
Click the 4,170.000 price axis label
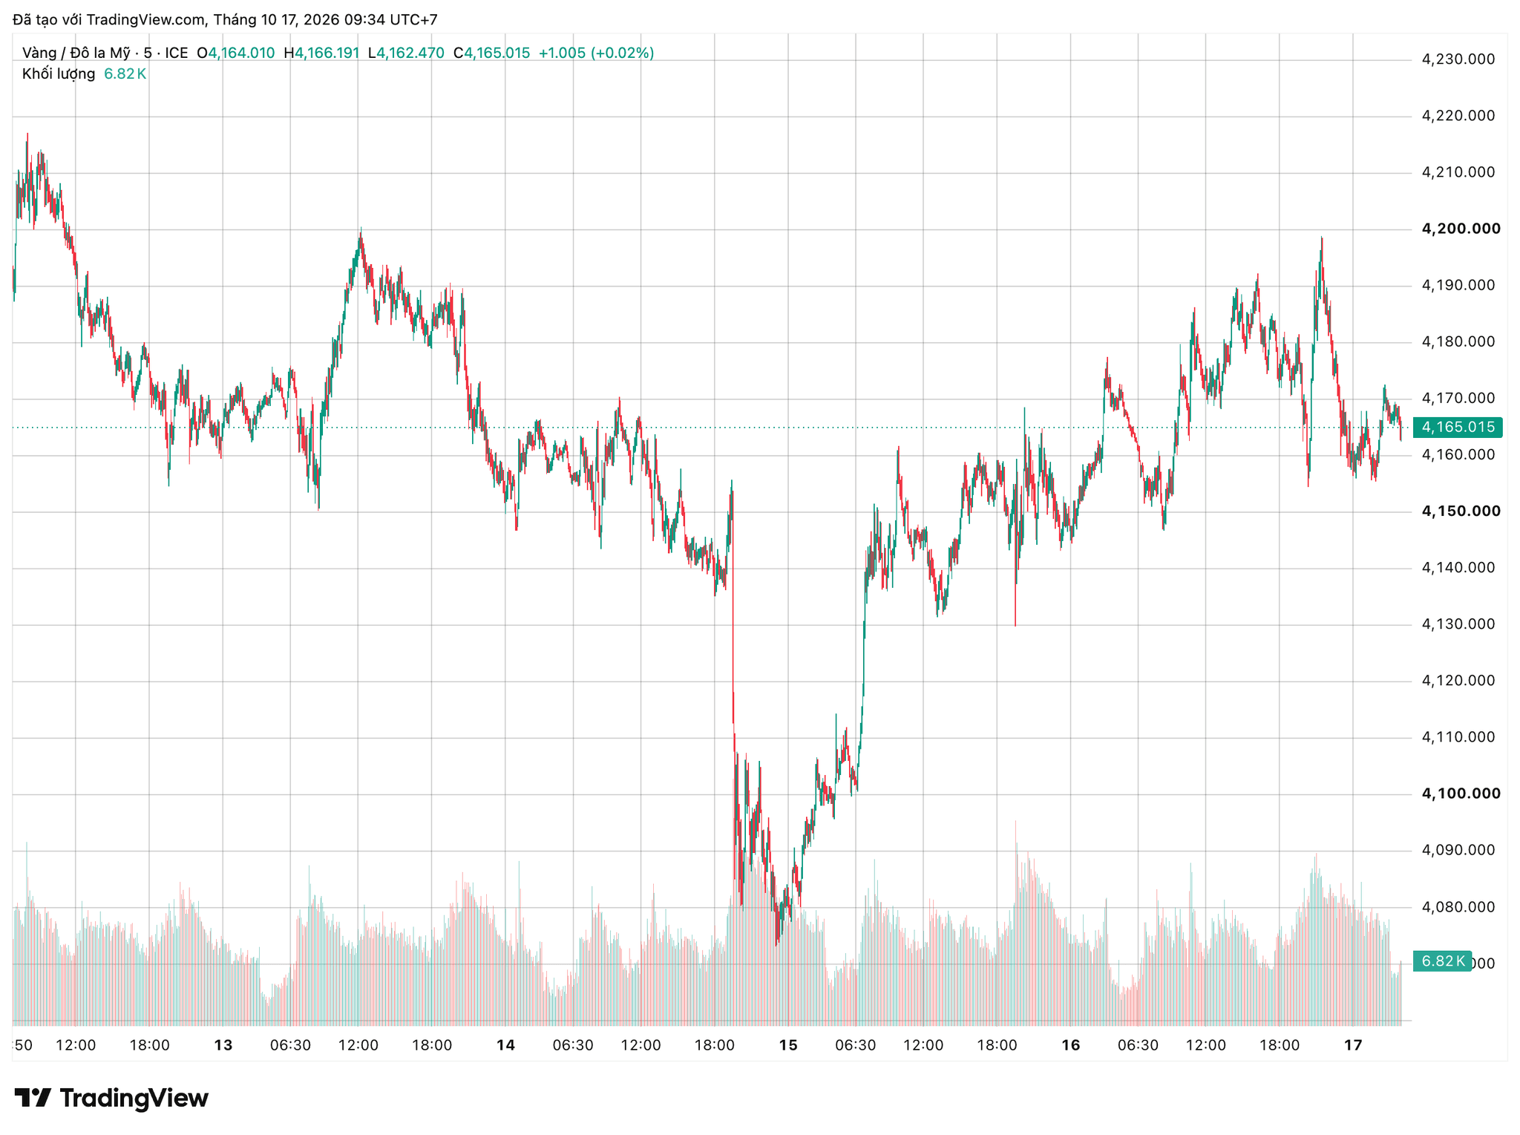click(x=1458, y=398)
